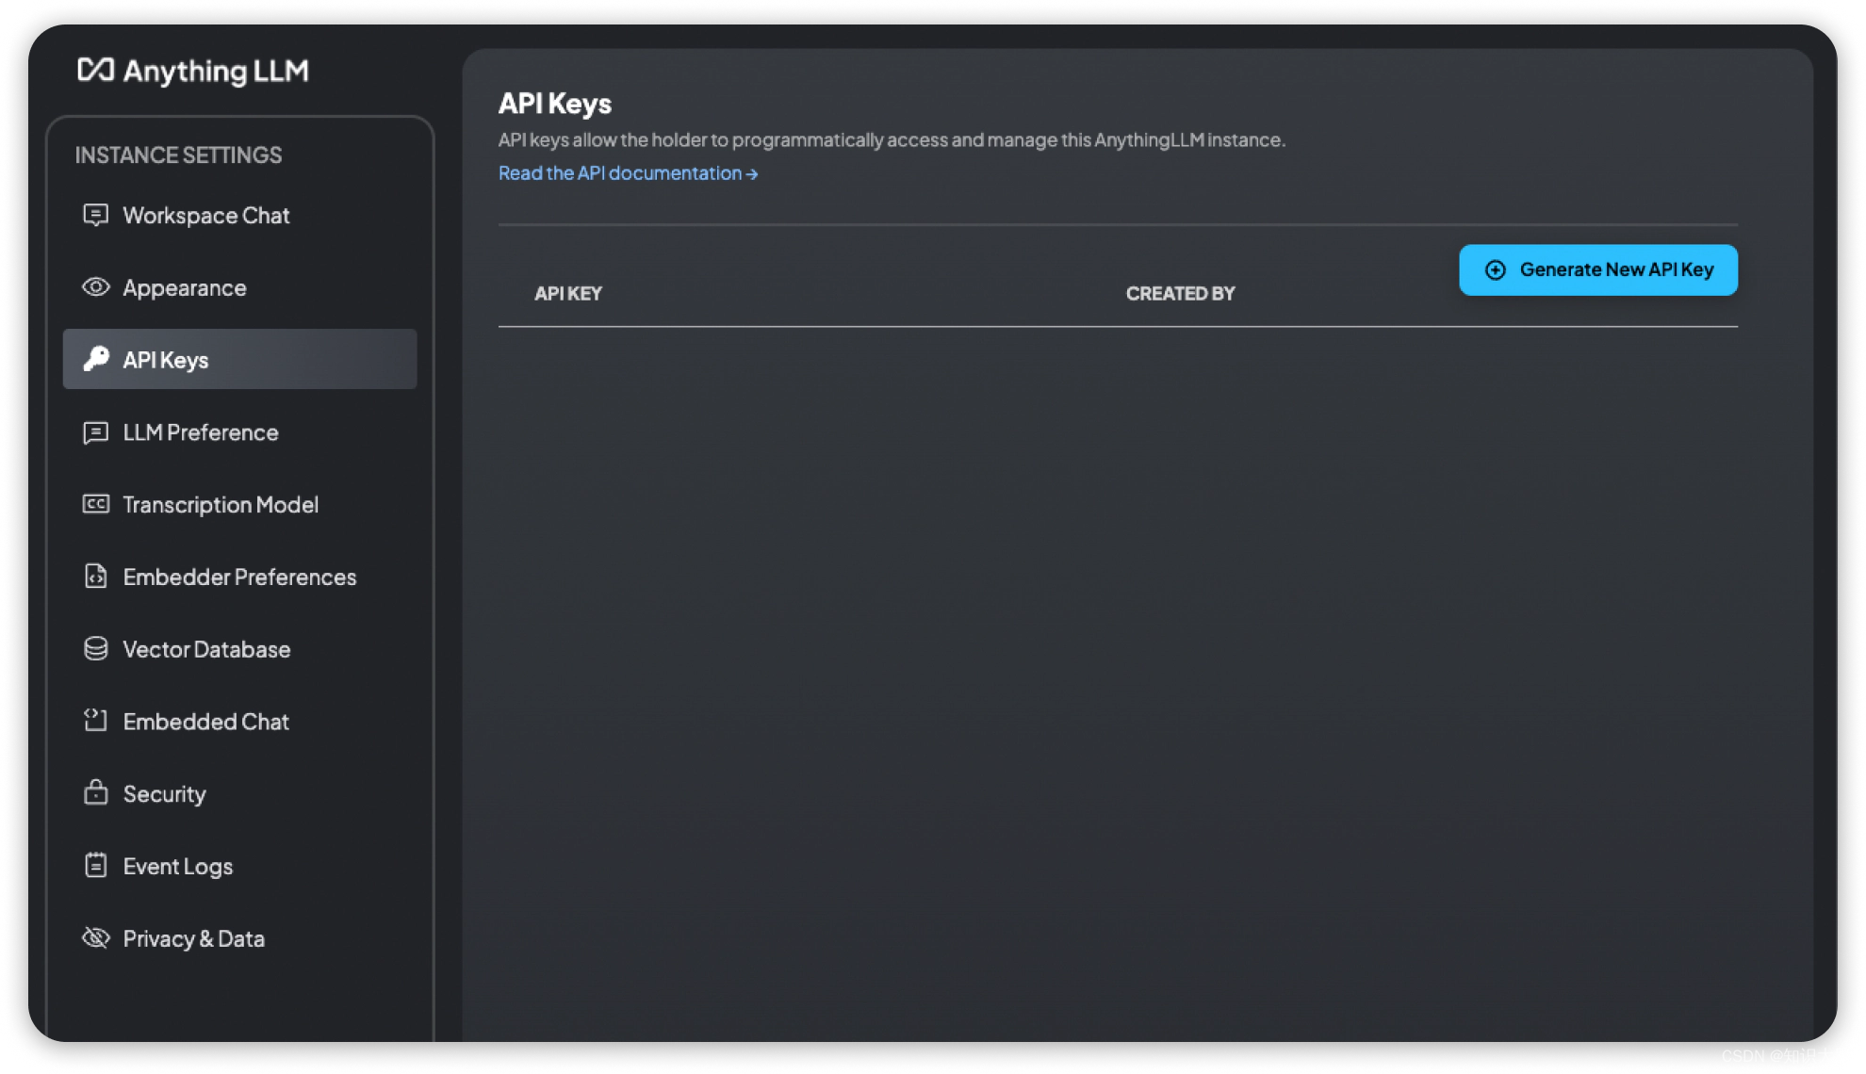
Task: Open Privacy & Data settings
Action: (x=239, y=938)
